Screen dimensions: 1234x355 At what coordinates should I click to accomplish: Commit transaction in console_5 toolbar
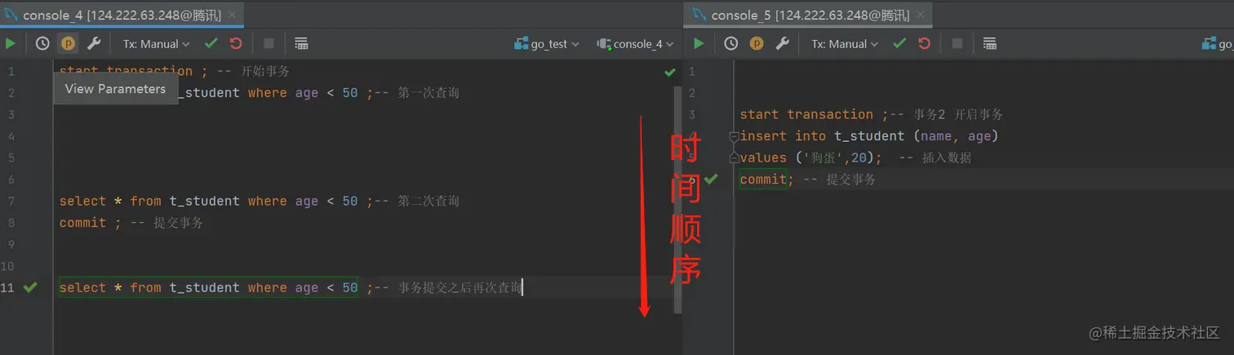(x=899, y=44)
